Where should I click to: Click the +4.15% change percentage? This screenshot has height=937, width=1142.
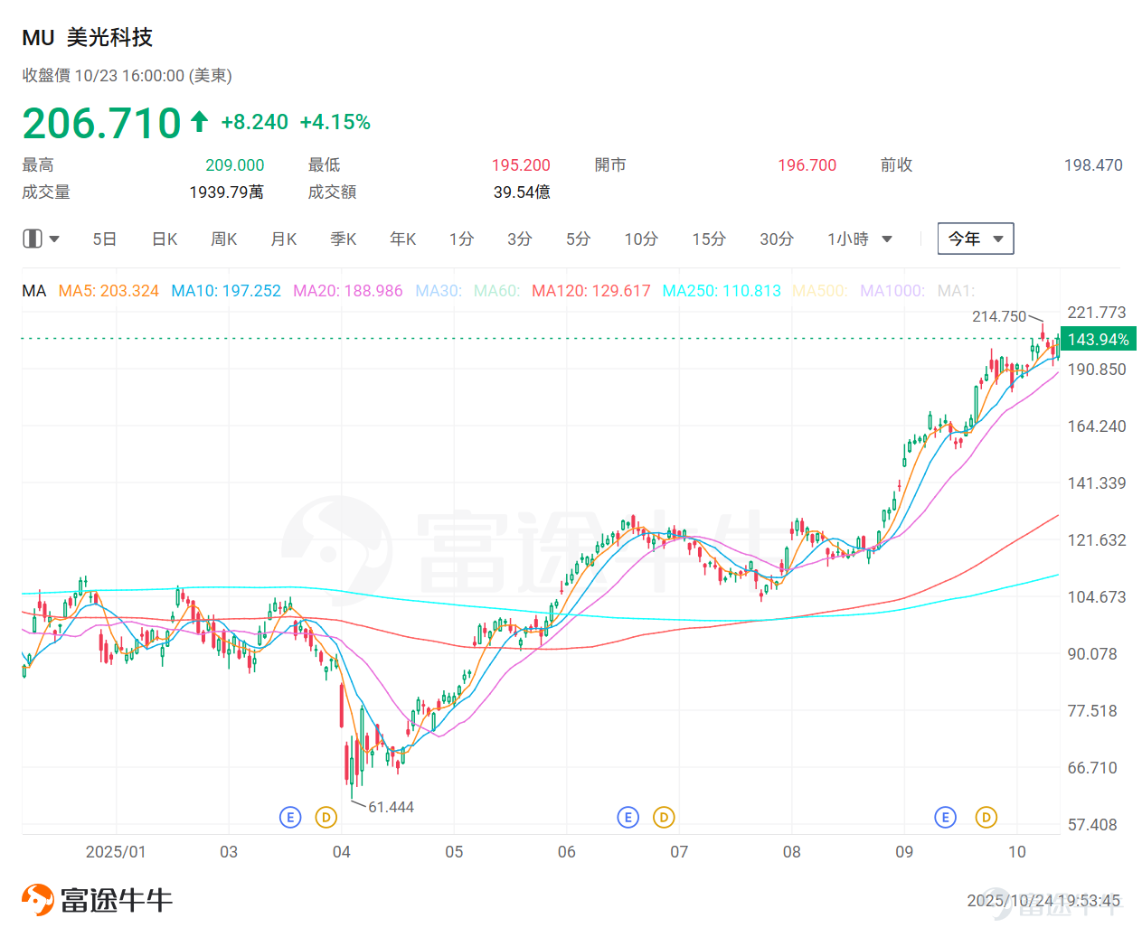point(335,122)
